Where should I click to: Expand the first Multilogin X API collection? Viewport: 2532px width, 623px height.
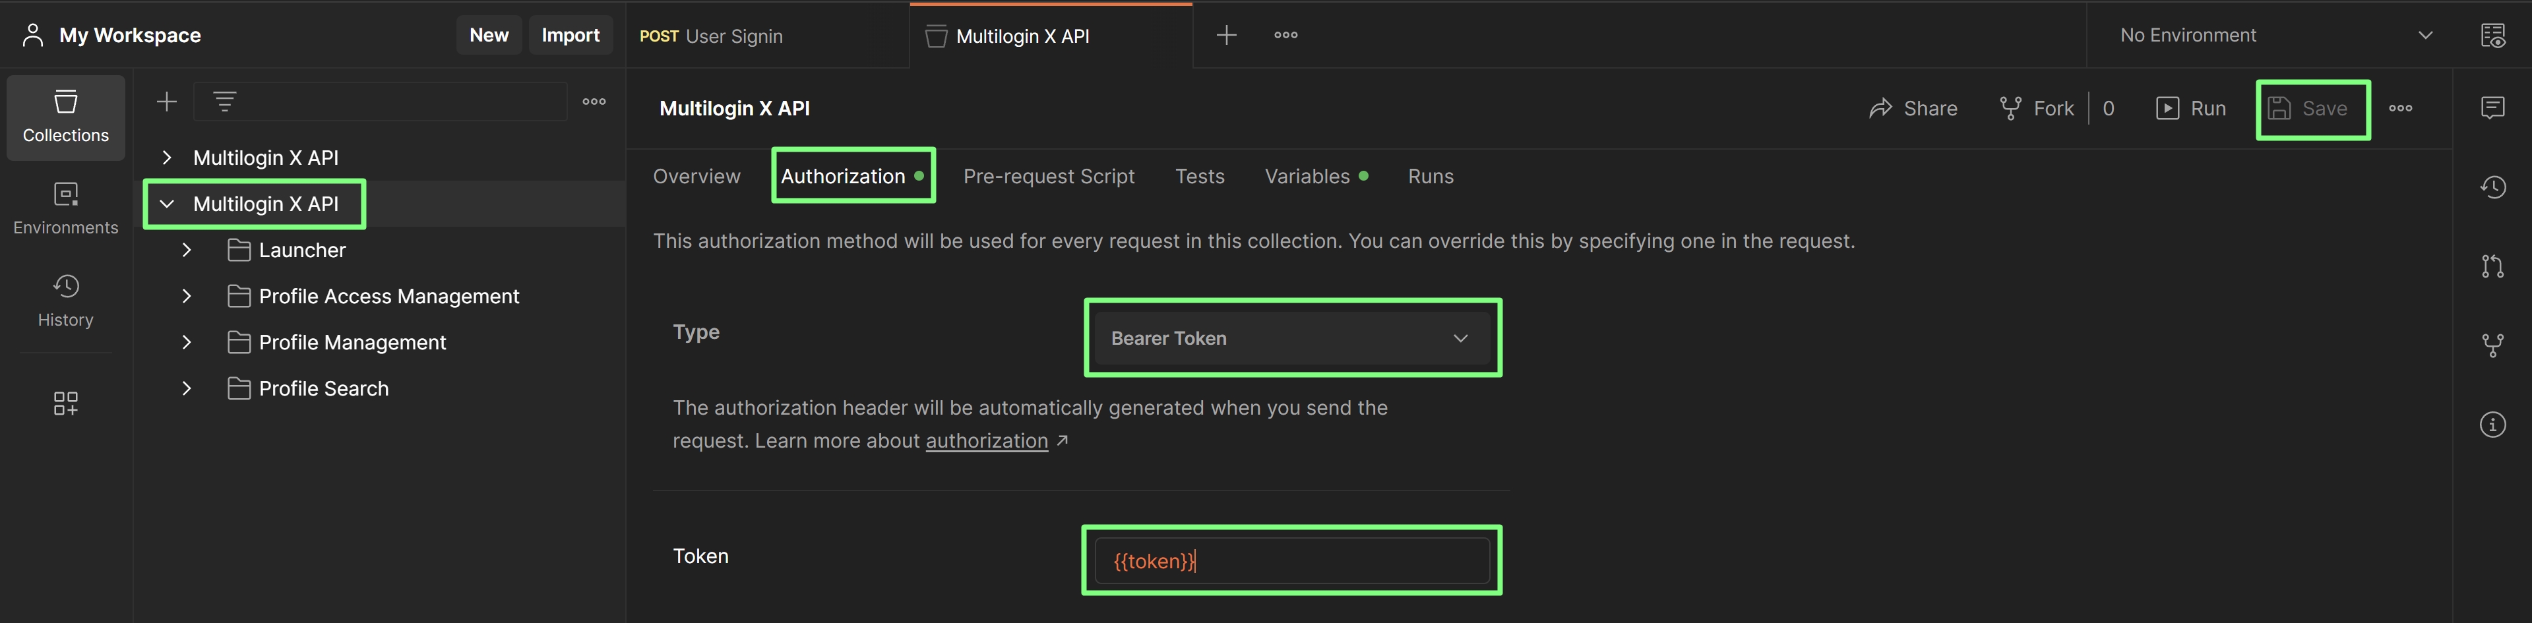pyautogui.click(x=167, y=158)
